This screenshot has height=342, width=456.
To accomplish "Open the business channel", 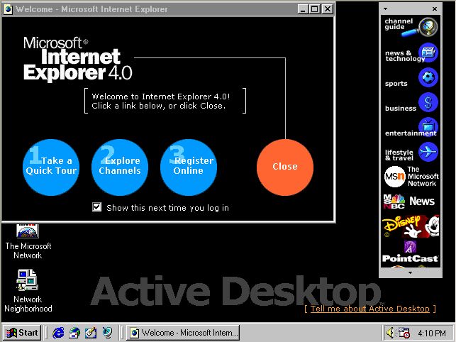I will (411, 103).
